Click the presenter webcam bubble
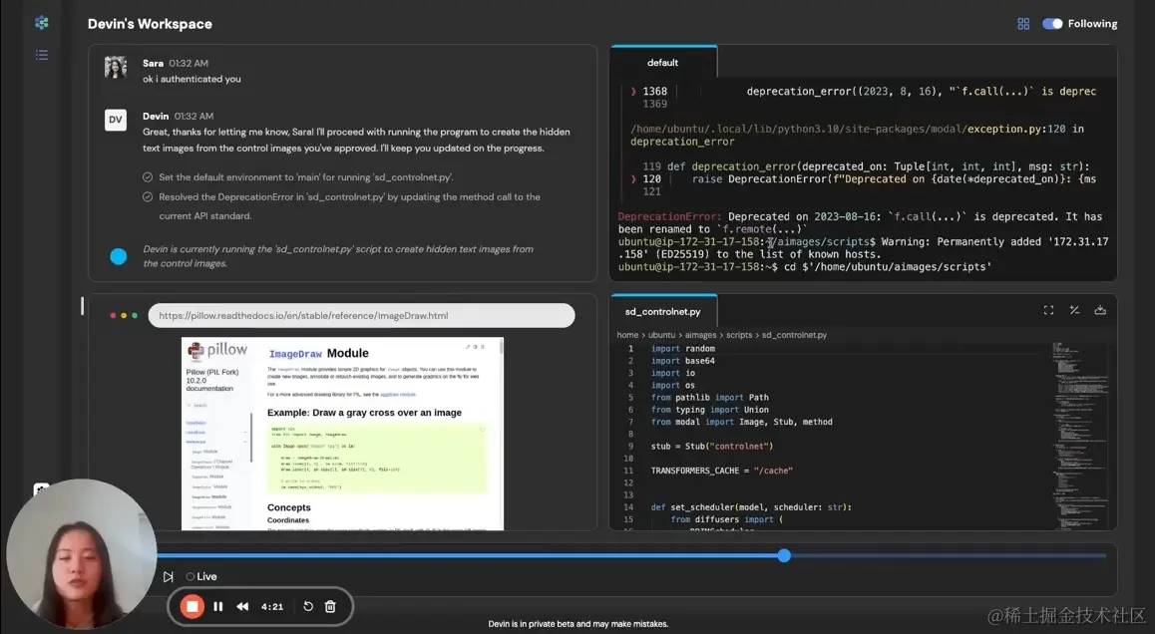1155x634 pixels. coord(81,553)
